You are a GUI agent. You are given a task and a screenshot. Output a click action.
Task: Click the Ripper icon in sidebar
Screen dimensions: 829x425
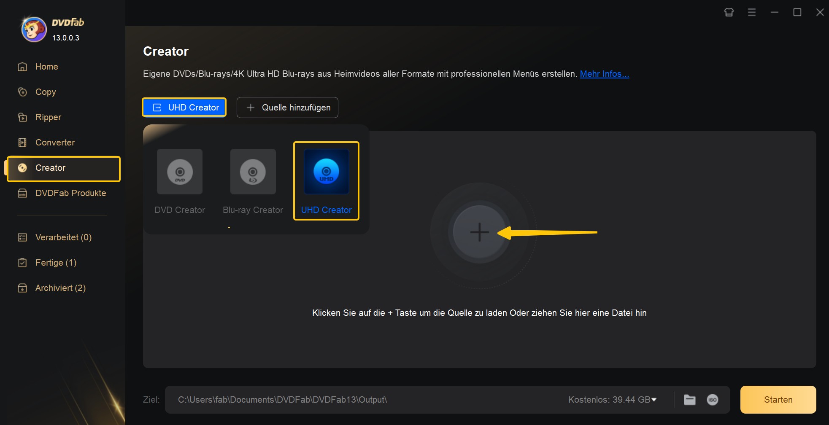(22, 117)
